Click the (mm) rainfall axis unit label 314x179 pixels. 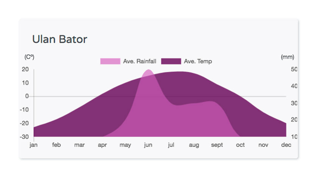[x=288, y=57]
